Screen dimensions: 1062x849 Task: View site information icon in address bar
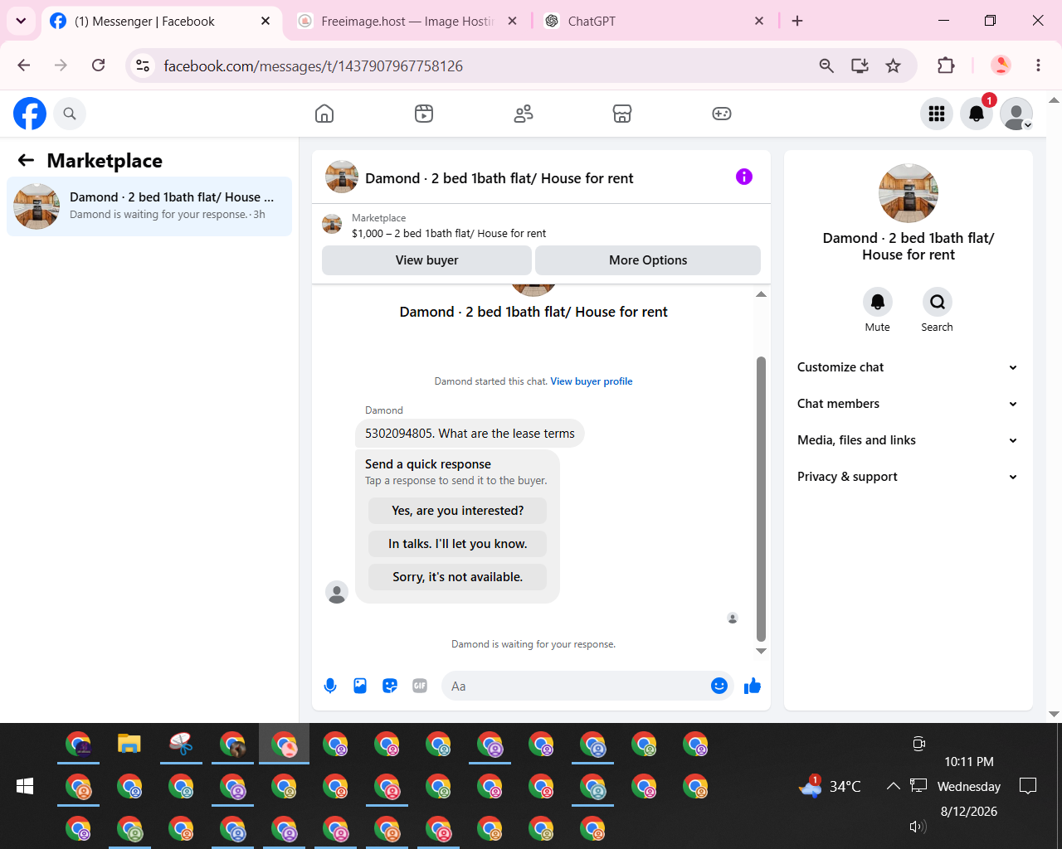[x=143, y=65]
